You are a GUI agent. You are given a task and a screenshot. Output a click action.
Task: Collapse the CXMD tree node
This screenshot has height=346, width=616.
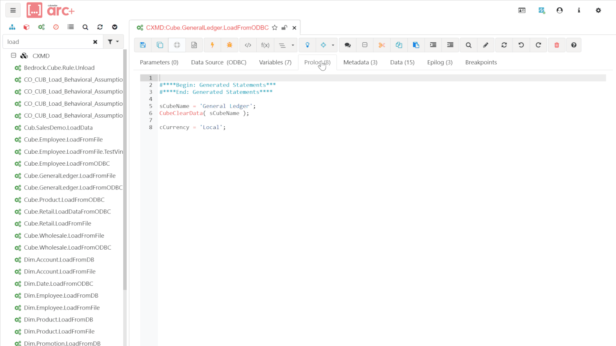click(14, 55)
